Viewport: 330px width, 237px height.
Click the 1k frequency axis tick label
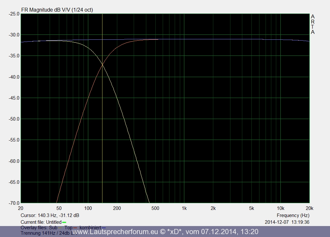(x=184, y=208)
